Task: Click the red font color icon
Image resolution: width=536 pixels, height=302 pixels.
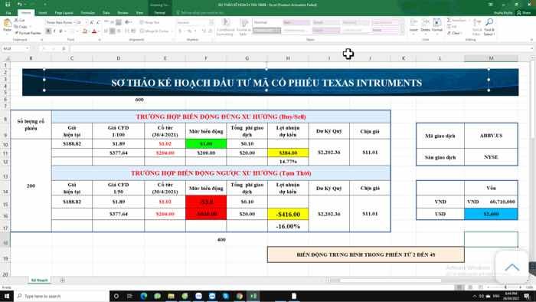Action: pyautogui.click(x=94, y=31)
